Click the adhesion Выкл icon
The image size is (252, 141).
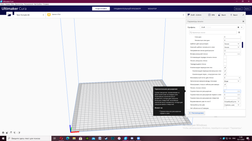231,15
